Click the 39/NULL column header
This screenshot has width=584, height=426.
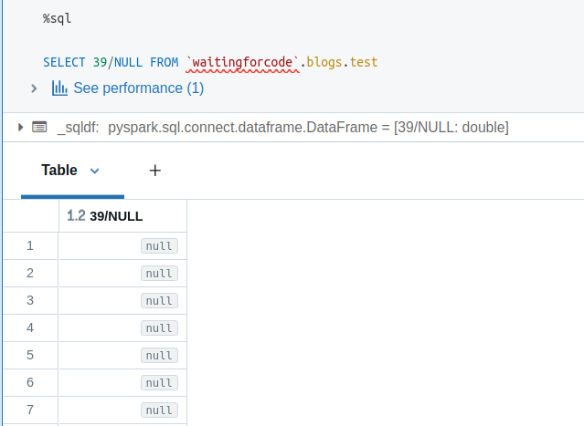tap(116, 216)
